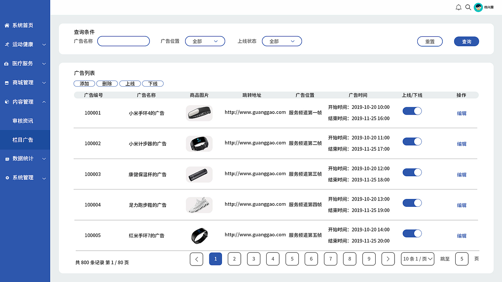Viewport: 502px width, 282px height.
Task: Click the 广告名称 input field
Action: pos(123,41)
